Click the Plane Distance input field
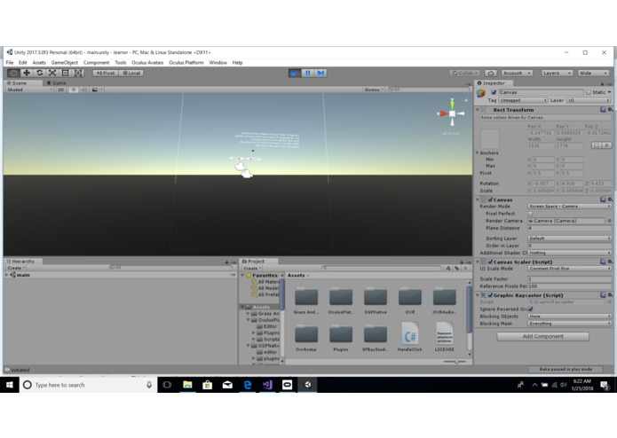 [569, 228]
